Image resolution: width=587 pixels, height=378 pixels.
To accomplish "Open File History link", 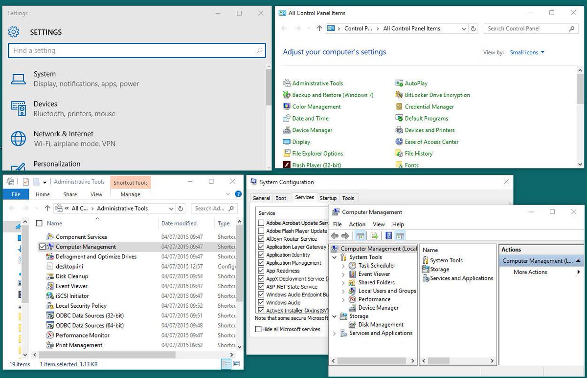I will pos(418,154).
